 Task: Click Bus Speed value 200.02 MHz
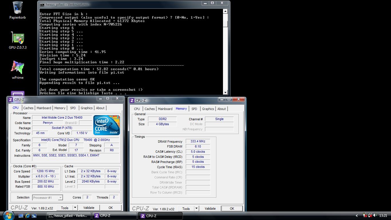point(45,181)
